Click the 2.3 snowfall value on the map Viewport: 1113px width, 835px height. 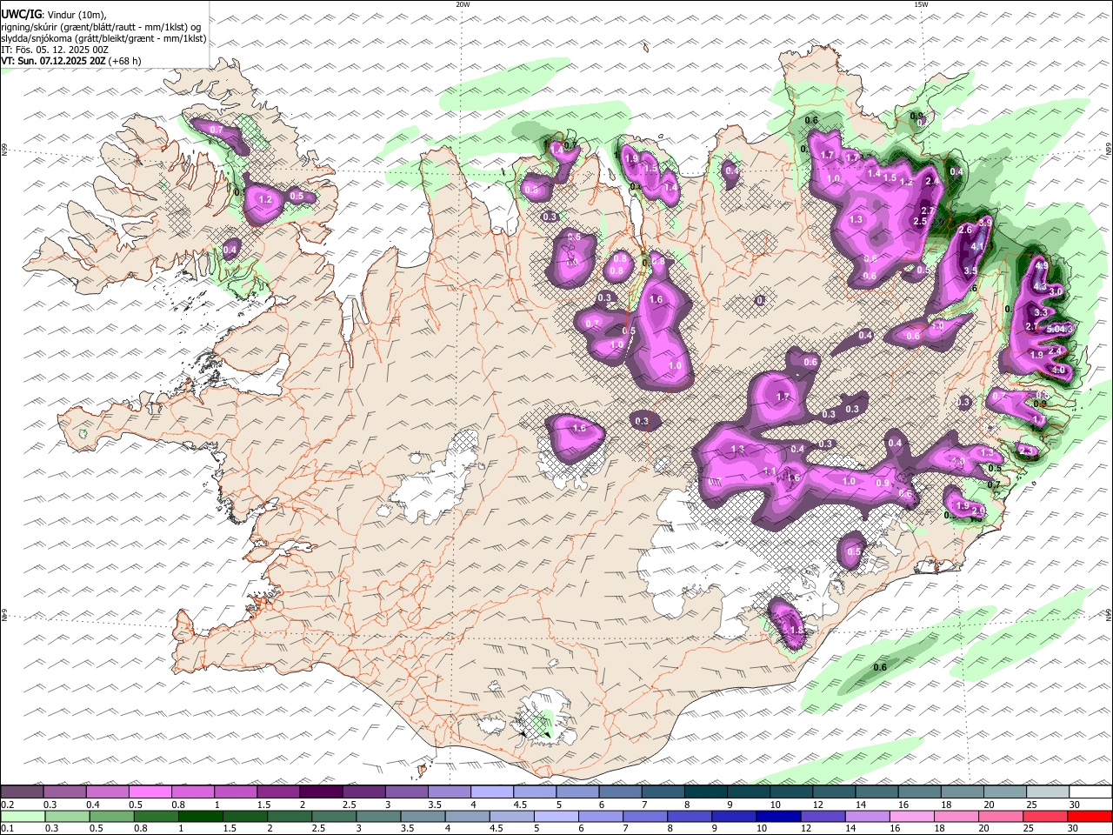tap(1028, 451)
